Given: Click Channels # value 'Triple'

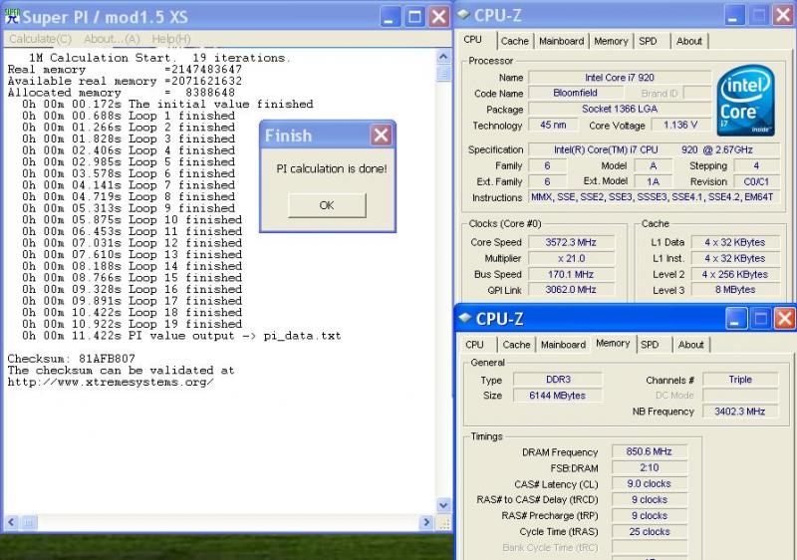Looking at the screenshot, I should (x=740, y=380).
